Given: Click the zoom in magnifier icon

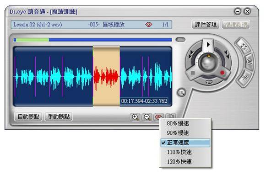Looking at the screenshot, I should point(135,117).
